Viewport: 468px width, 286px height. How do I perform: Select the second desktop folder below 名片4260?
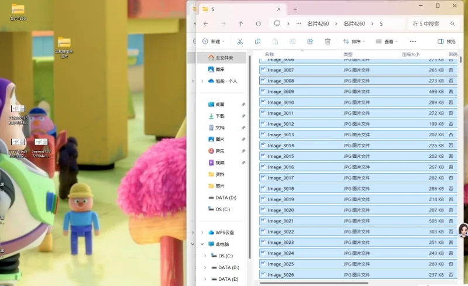click(64, 47)
